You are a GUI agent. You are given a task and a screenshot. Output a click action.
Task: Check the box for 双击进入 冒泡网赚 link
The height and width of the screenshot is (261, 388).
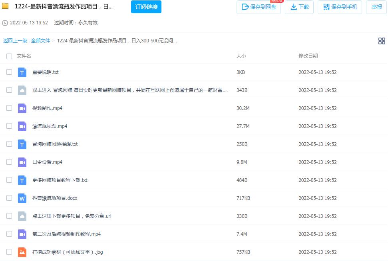coord(9,90)
